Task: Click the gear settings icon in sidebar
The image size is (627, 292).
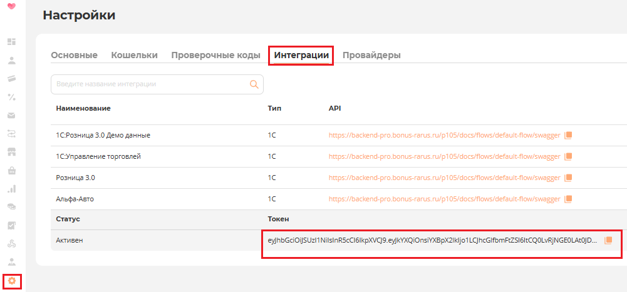Action: (11, 281)
